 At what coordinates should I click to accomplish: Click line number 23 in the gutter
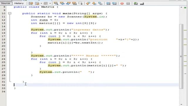[4, 56]
